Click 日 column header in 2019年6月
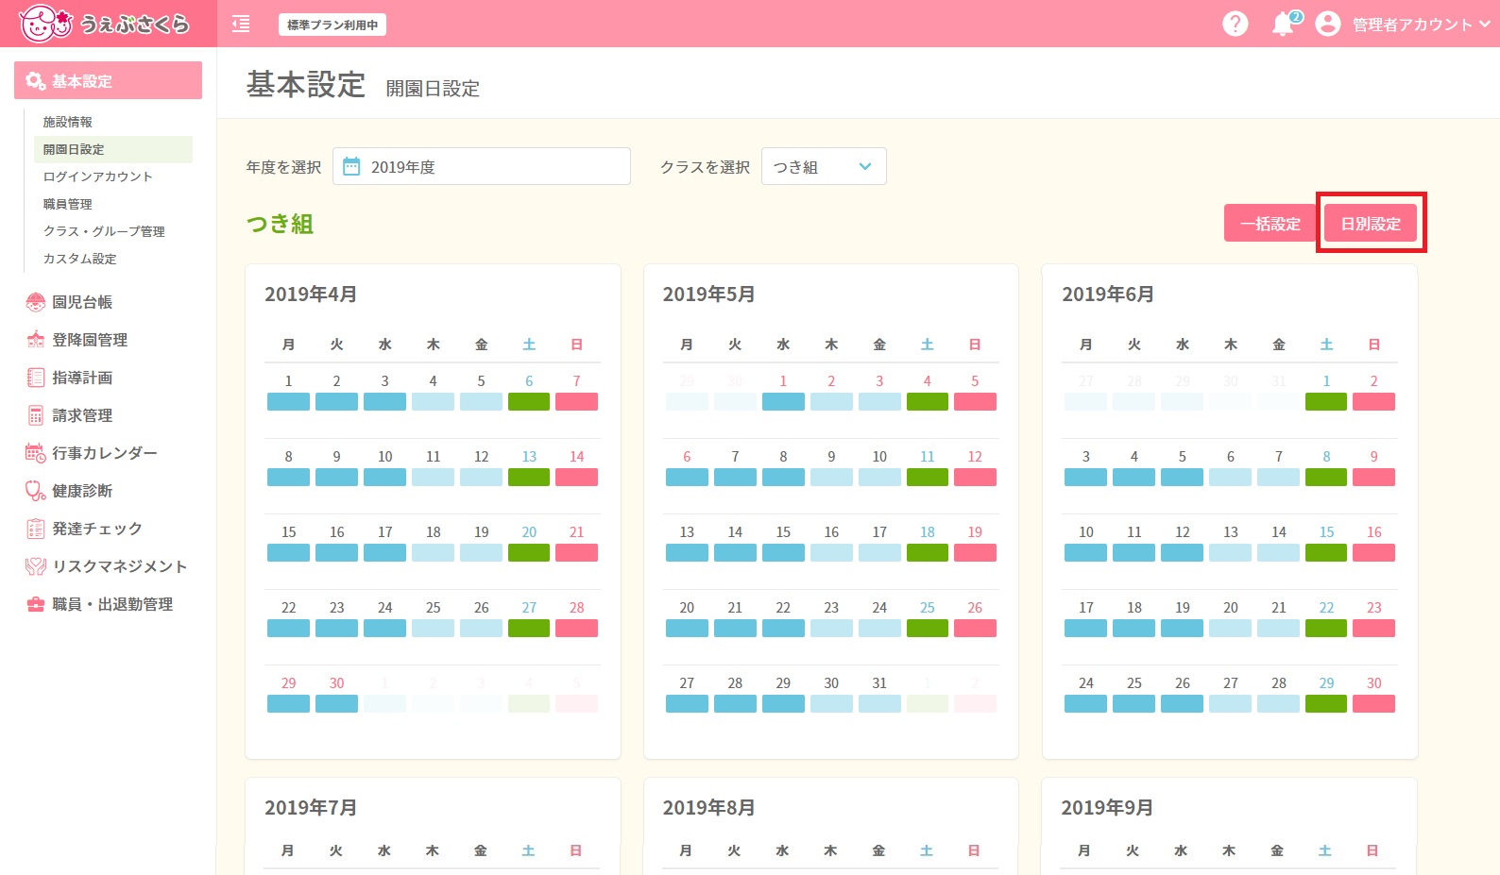The width and height of the screenshot is (1500, 875). click(x=1374, y=345)
